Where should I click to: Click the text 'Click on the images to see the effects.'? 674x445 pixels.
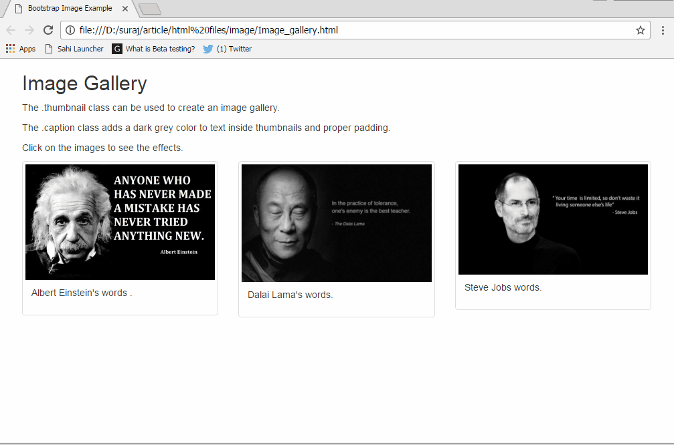click(102, 148)
